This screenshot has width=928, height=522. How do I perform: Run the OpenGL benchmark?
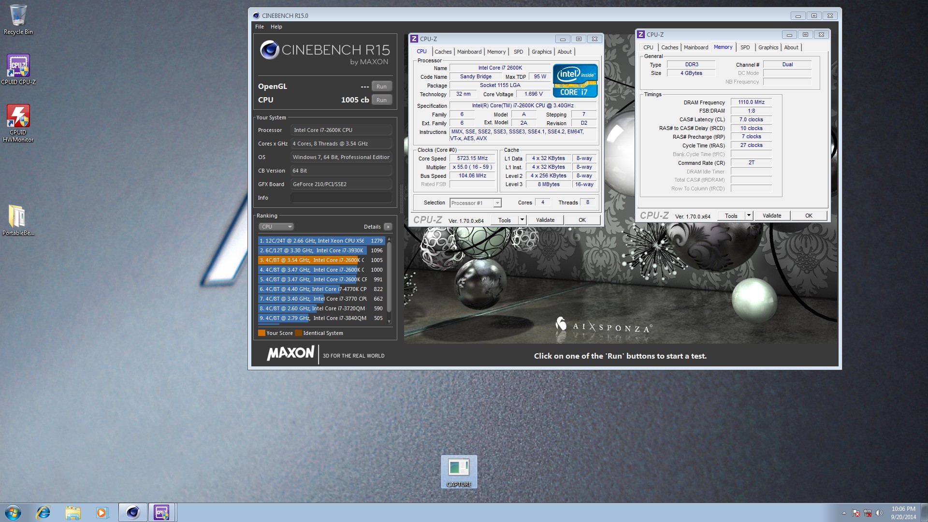tap(381, 87)
